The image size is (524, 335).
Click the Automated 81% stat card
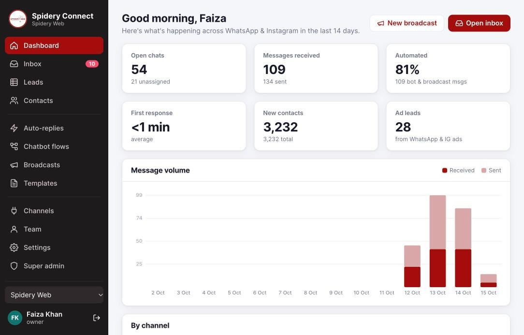448,68
